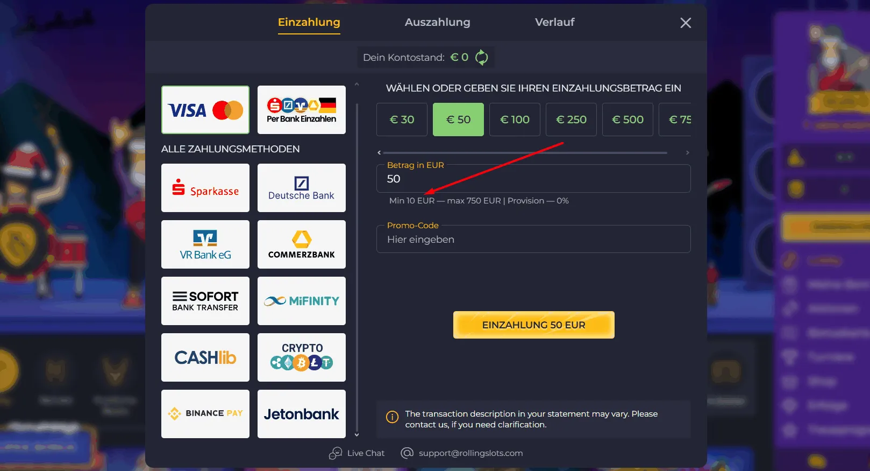Viewport: 870px width, 471px height.
Task: Choose Binance Pay for deposit
Action: (x=205, y=414)
